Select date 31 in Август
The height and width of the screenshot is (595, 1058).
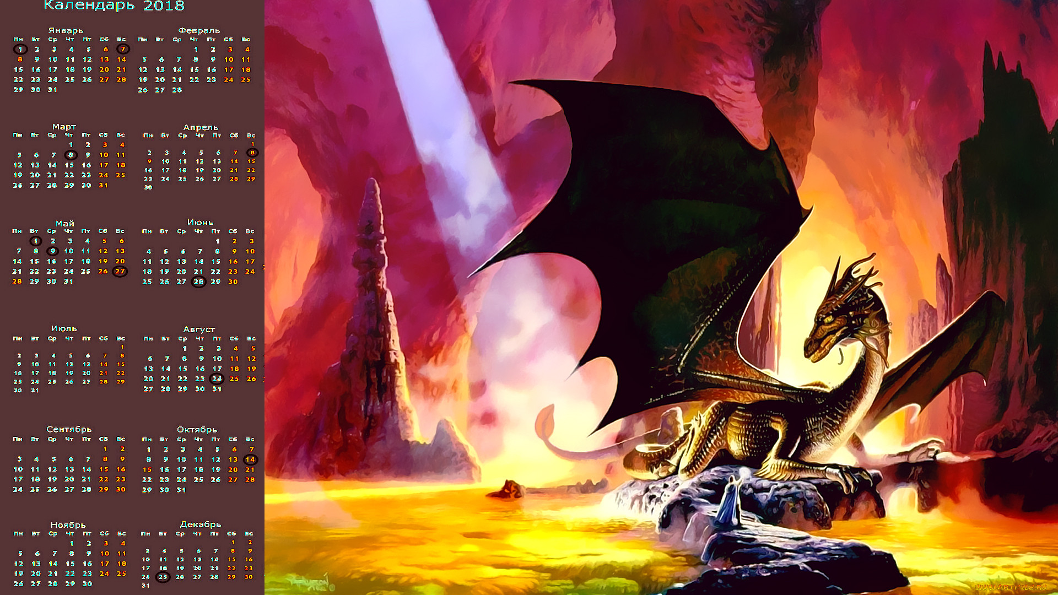tap(217, 388)
